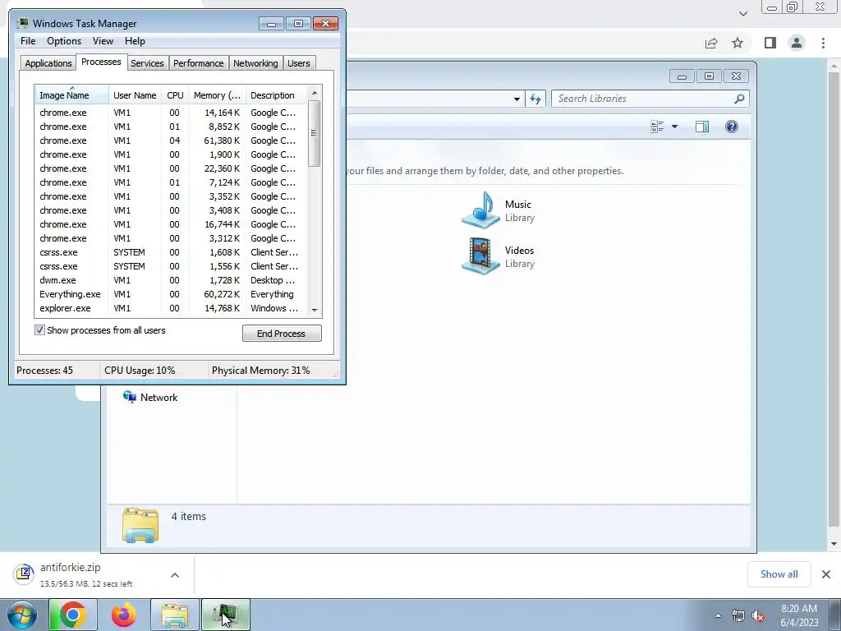Viewport: 841px width, 631px height.
Task: Open the Options menu in Task Manager
Action: coord(64,41)
